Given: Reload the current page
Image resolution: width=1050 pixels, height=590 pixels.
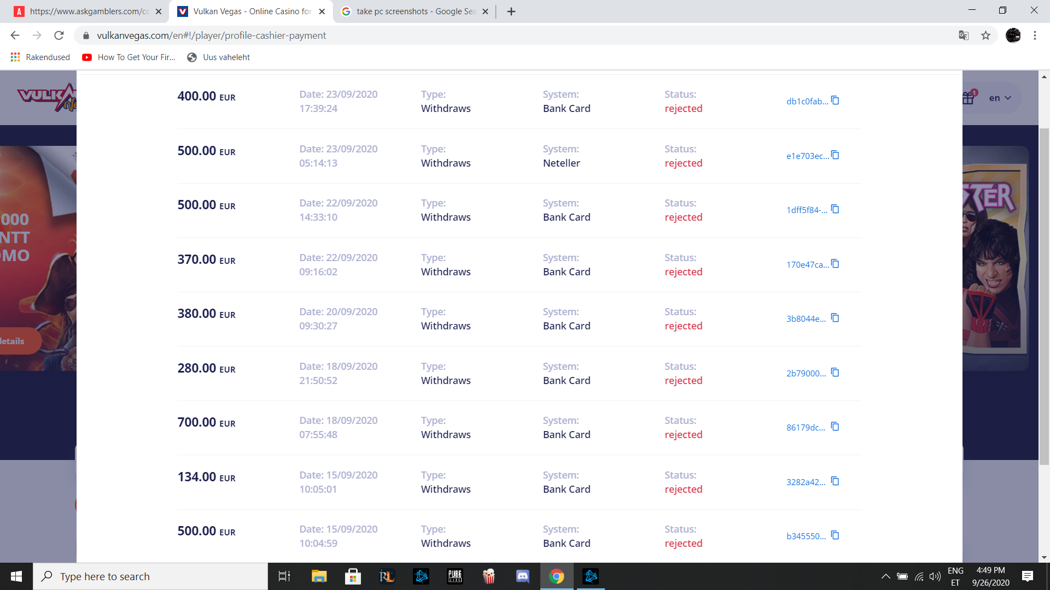Looking at the screenshot, I should (59, 36).
